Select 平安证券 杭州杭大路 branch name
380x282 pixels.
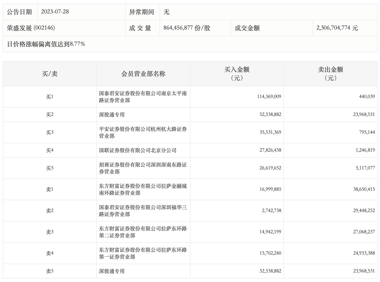click(143, 133)
